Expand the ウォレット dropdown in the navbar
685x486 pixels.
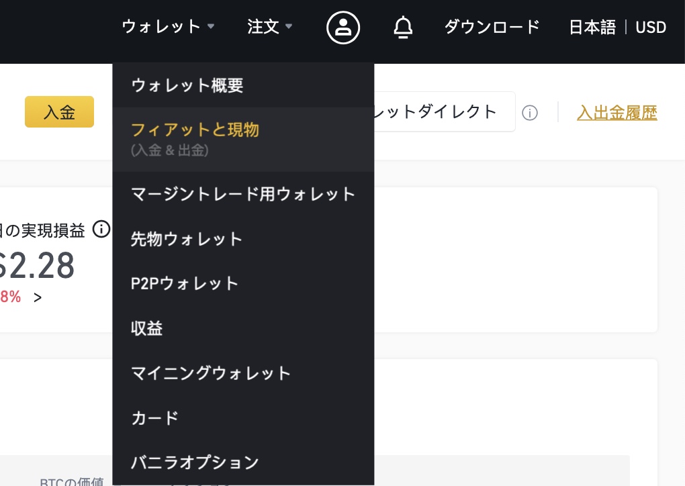[x=168, y=27]
